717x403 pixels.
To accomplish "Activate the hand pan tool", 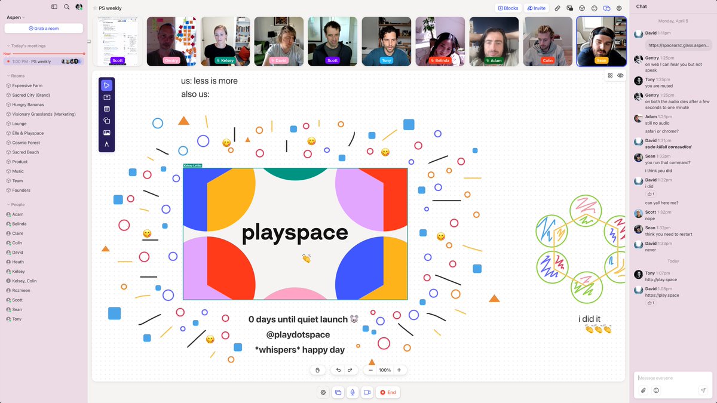I will pos(318,370).
